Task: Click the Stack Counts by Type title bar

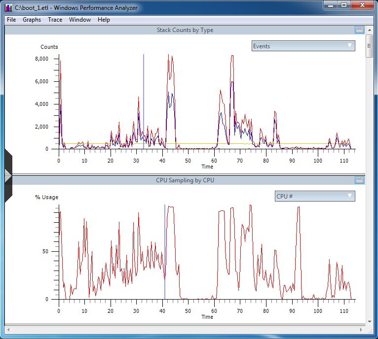Action: pyautogui.click(x=185, y=30)
